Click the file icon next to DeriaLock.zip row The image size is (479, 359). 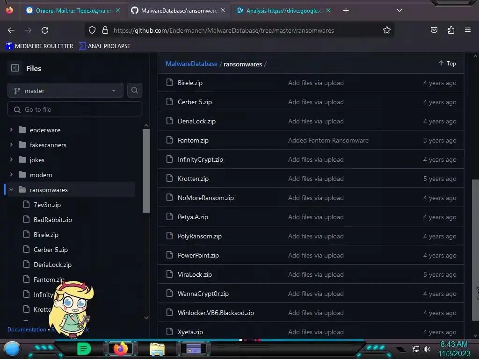[169, 121]
